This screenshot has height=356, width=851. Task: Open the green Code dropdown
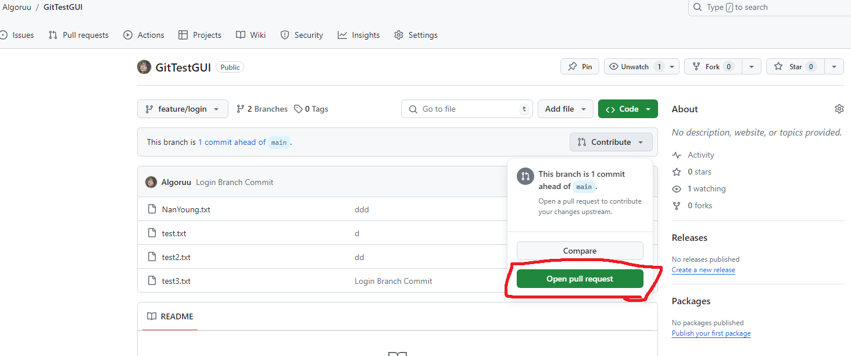coord(628,109)
